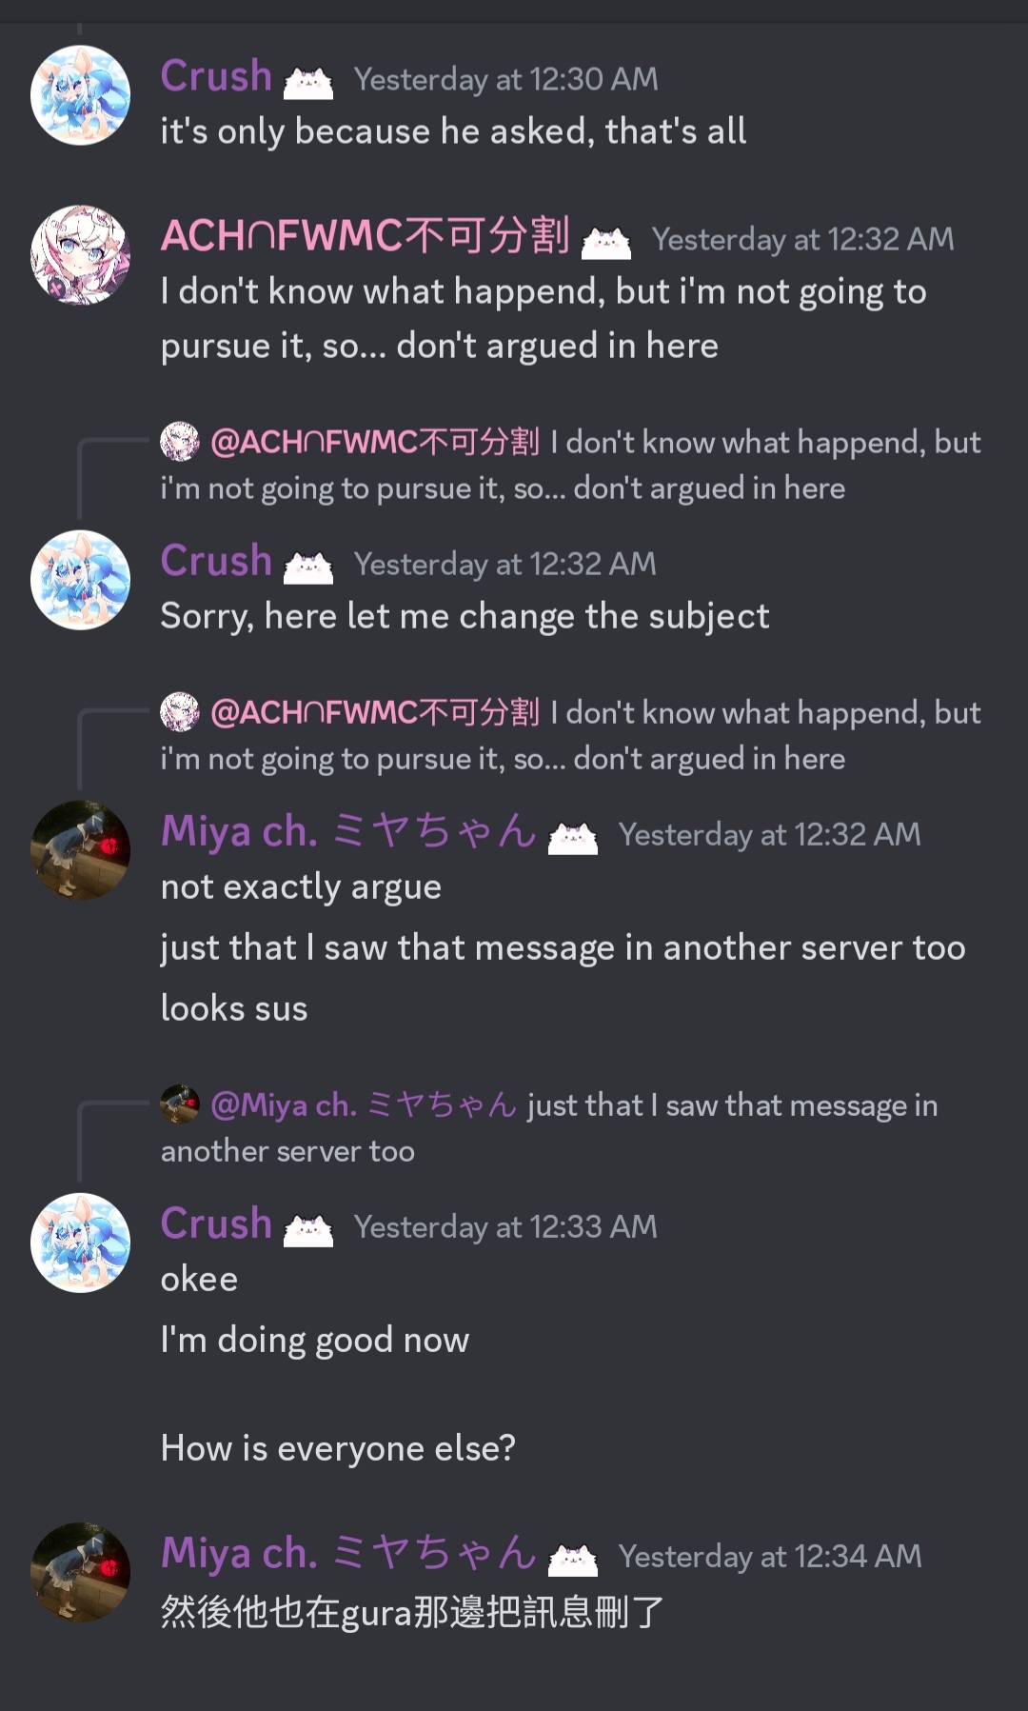The width and height of the screenshot is (1028, 1711).
Task: Click @Miya ch. ミヤちゃん mention in reply preview
Action: pyautogui.click(x=364, y=1104)
